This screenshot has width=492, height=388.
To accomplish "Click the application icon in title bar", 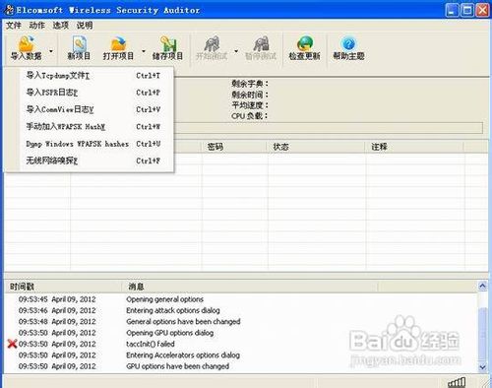I will click(9, 10).
